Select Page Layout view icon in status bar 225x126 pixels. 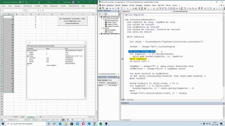(68, 120)
